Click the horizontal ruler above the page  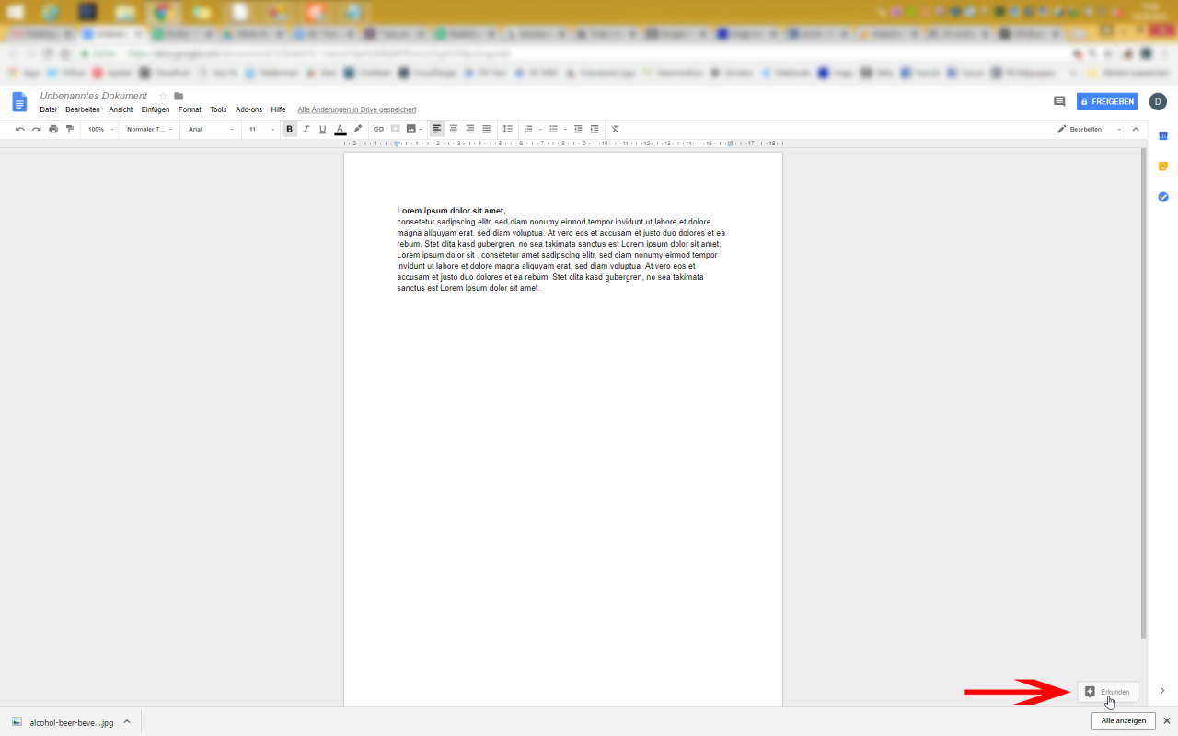coord(563,144)
